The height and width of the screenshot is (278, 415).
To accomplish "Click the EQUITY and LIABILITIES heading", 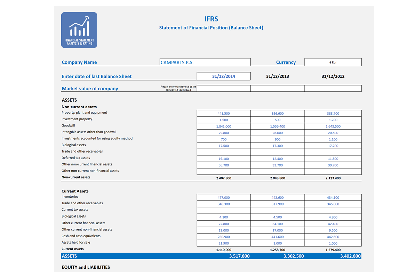I will pos(86,267).
